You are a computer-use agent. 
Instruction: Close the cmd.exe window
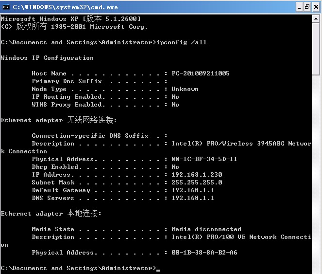click(316, 7)
